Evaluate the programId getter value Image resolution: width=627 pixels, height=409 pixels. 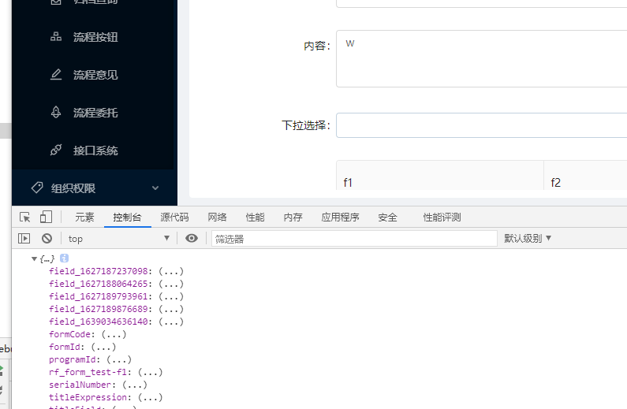[x=119, y=359]
